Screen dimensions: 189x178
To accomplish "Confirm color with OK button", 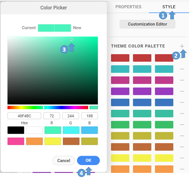I will [88, 160].
